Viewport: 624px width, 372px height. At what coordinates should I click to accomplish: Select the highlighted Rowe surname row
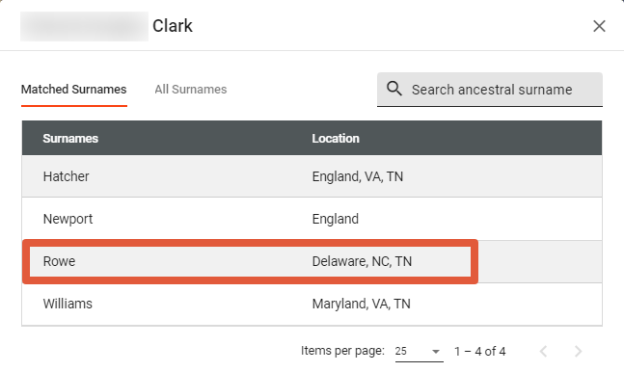[312, 261]
